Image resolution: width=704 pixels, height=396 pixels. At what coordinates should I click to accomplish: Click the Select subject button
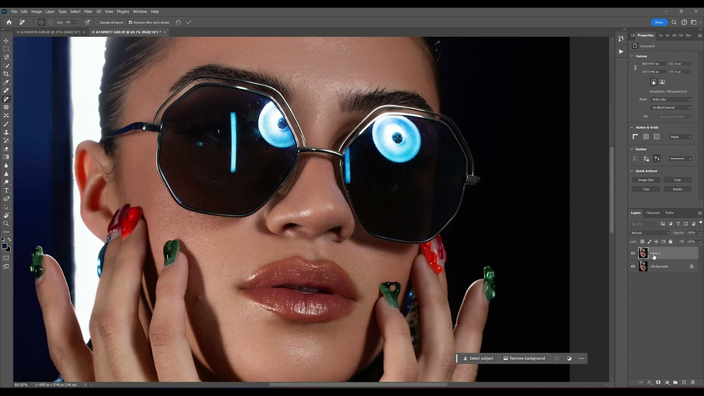point(478,358)
